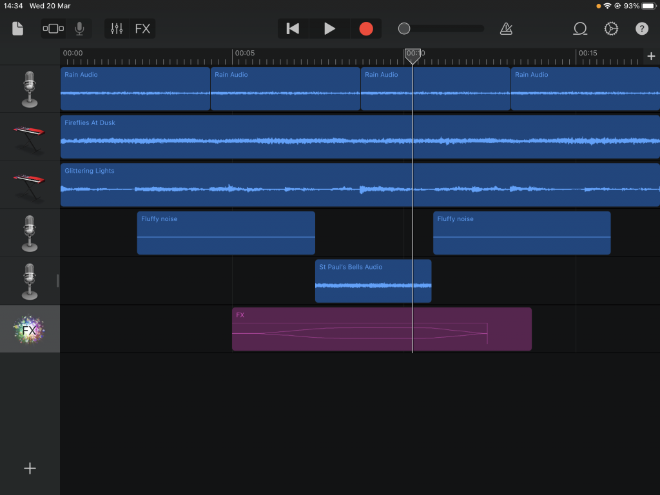This screenshot has width=660, height=495.
Task: Tap the 14:34 clock in status bar
Action: tap(13, 6)
